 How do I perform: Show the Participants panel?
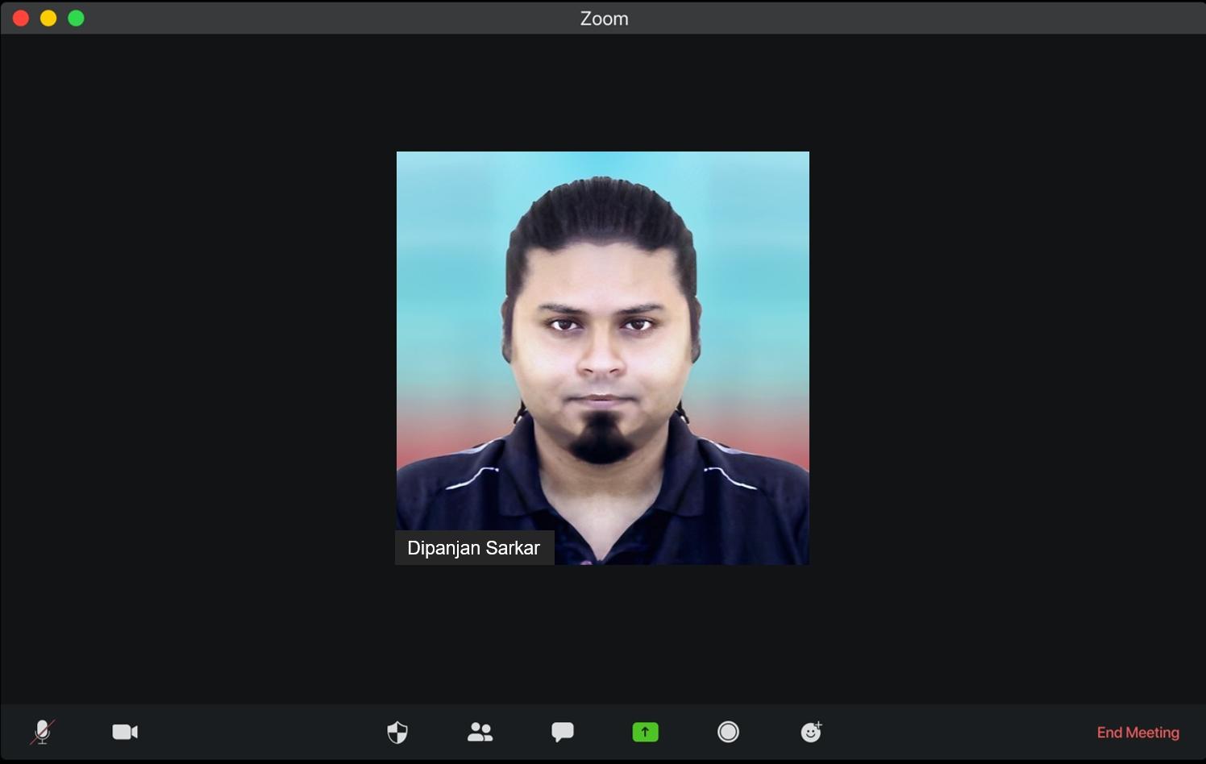[x=480, y=732]
